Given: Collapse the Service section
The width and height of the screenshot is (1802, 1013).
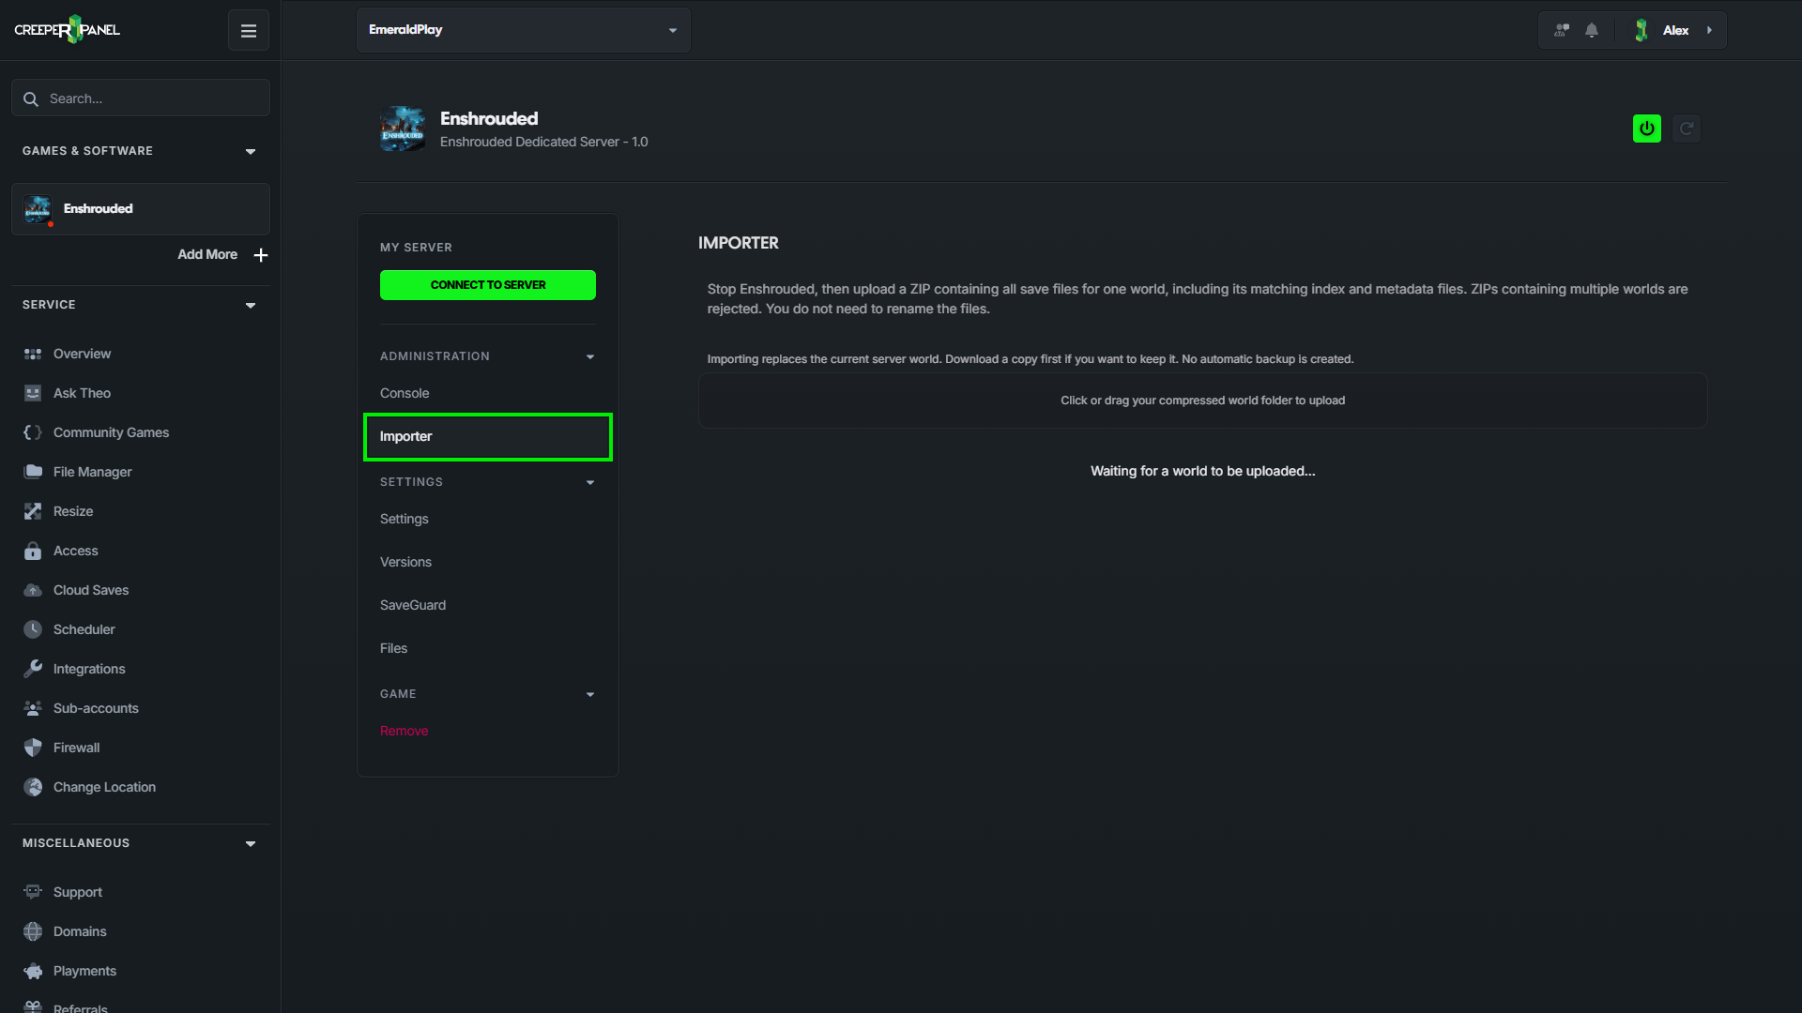Looking at the screenshot, I should [x=251, y=305].
